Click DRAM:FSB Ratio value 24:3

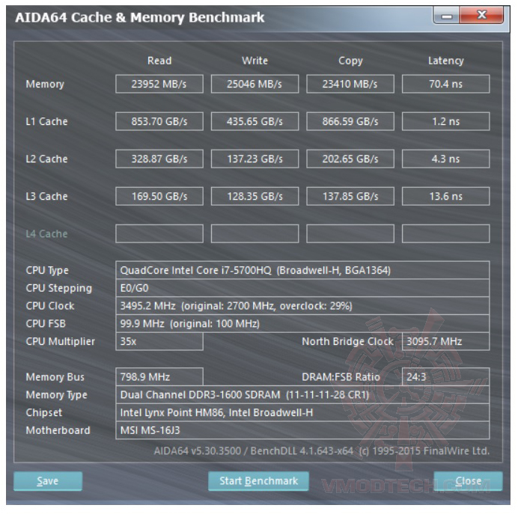[x=445, y=377]
